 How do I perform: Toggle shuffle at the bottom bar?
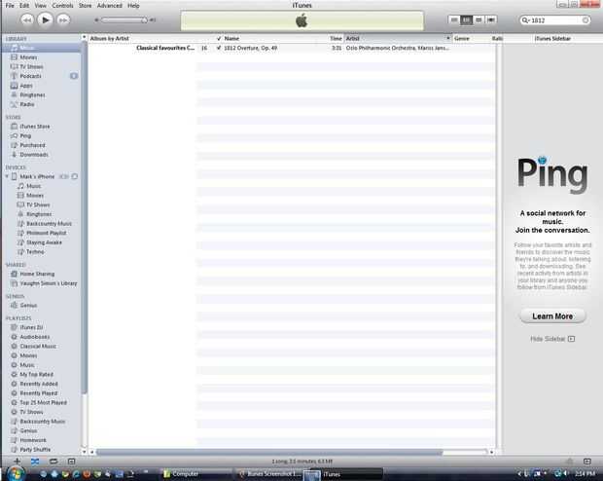click(x=35, y=461)
